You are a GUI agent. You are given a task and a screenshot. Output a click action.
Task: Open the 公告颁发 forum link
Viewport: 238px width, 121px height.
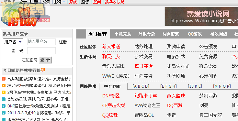pos(209,47)
